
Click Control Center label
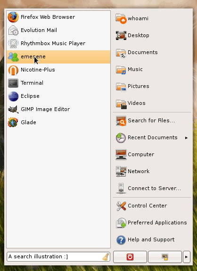[147, 206]
